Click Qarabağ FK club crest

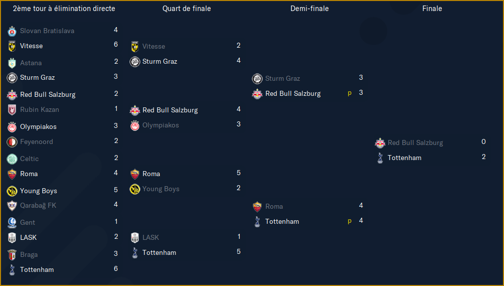pos(12,206)
